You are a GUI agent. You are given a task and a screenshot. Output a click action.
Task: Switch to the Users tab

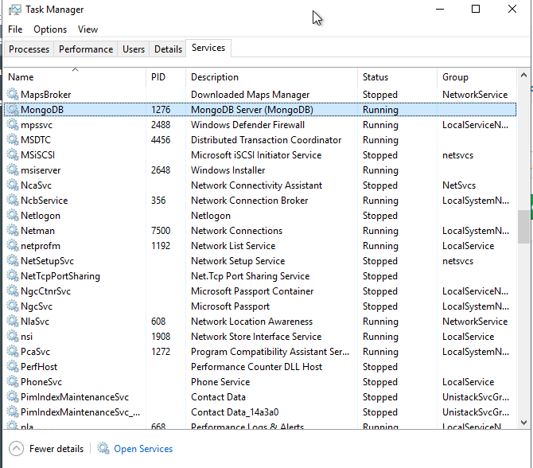(134, 49)
